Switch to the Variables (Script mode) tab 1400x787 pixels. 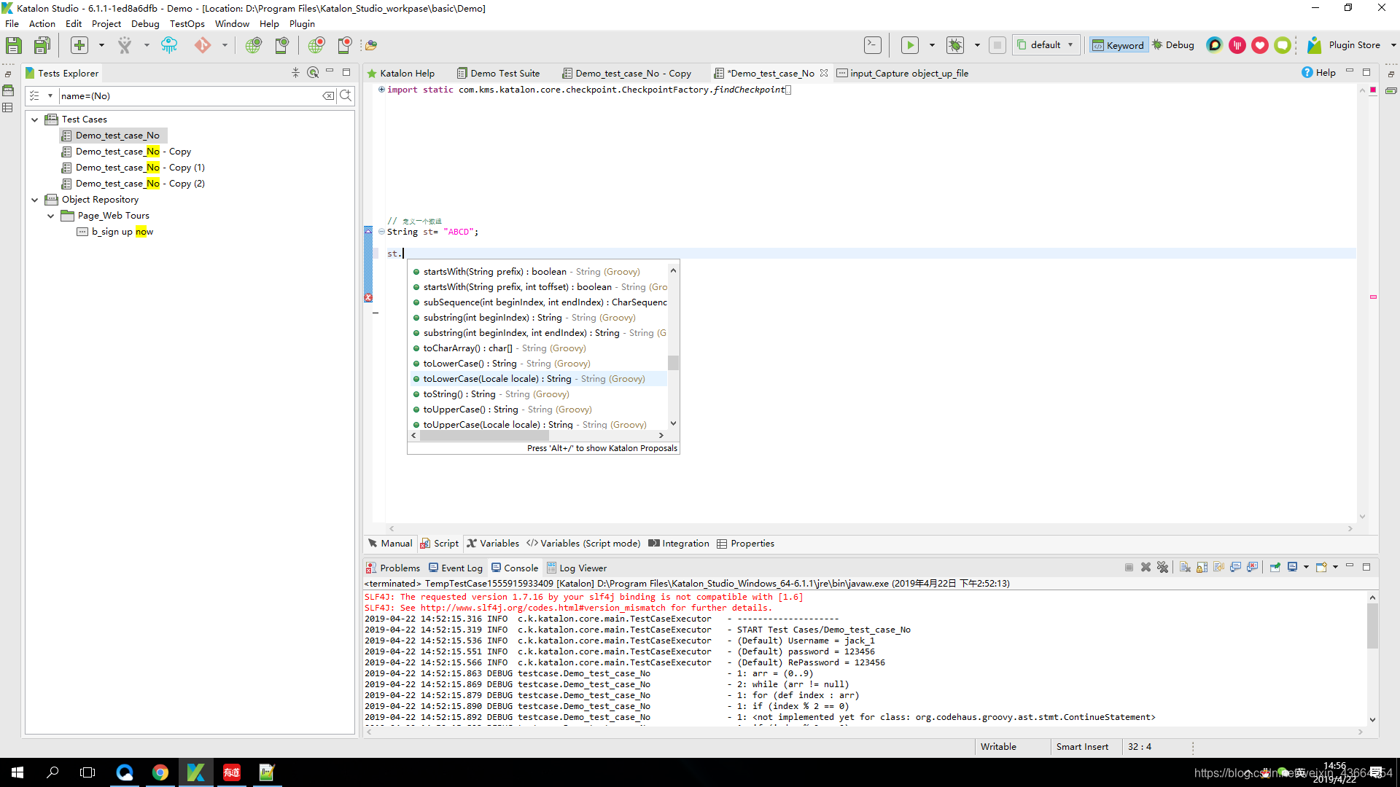coord(584,544)
